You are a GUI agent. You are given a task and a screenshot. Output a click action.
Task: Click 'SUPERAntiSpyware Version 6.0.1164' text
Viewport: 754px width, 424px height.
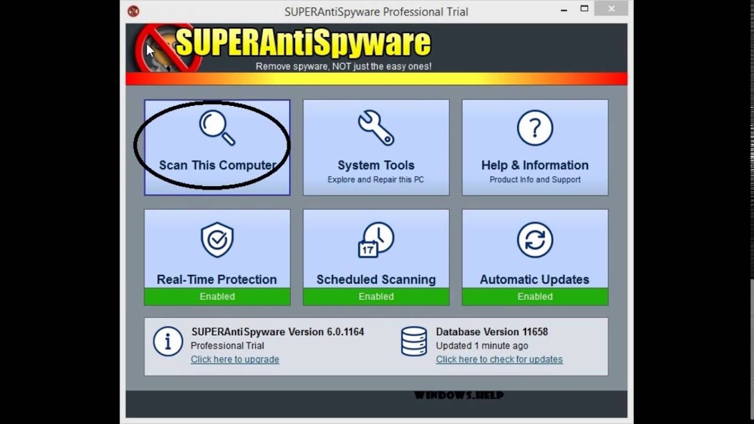[x=277, y=332]
